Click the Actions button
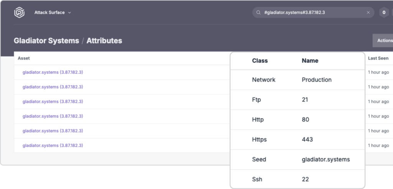393x189 pixels. coord(384,40)
